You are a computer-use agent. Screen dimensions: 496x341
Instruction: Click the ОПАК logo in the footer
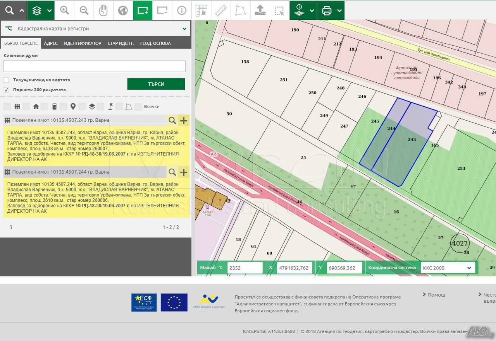point(208,302)
